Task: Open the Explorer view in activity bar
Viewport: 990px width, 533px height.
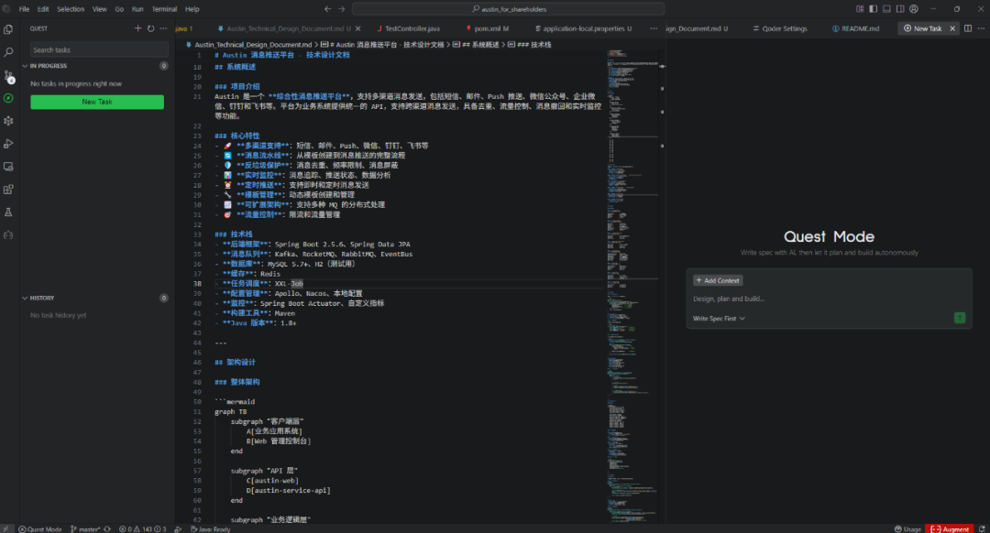Action: click(x=8, y=29)
